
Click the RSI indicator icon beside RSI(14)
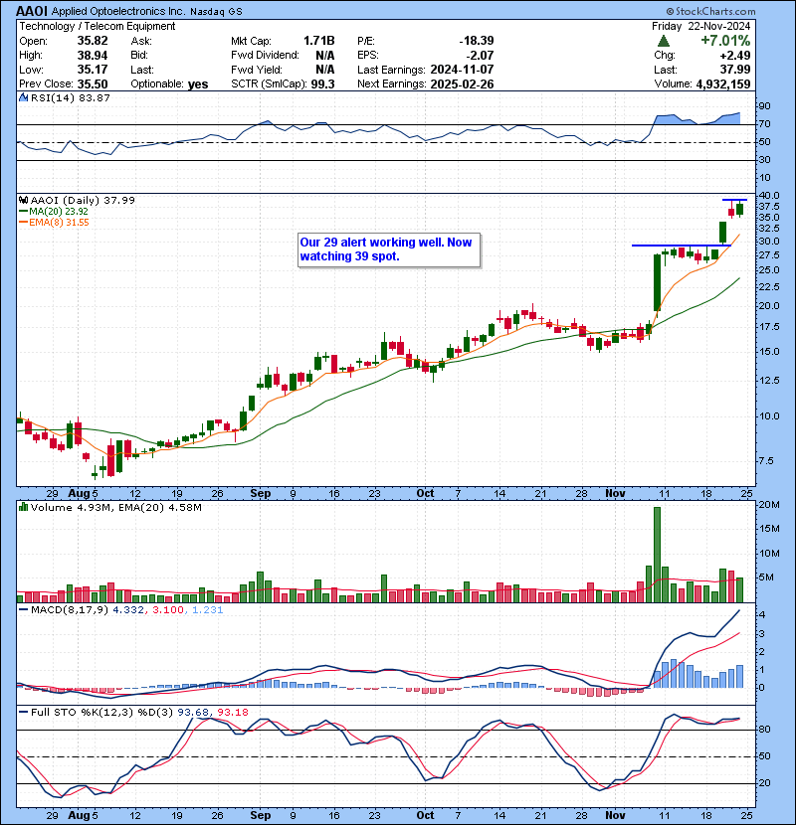coord(23,97)
